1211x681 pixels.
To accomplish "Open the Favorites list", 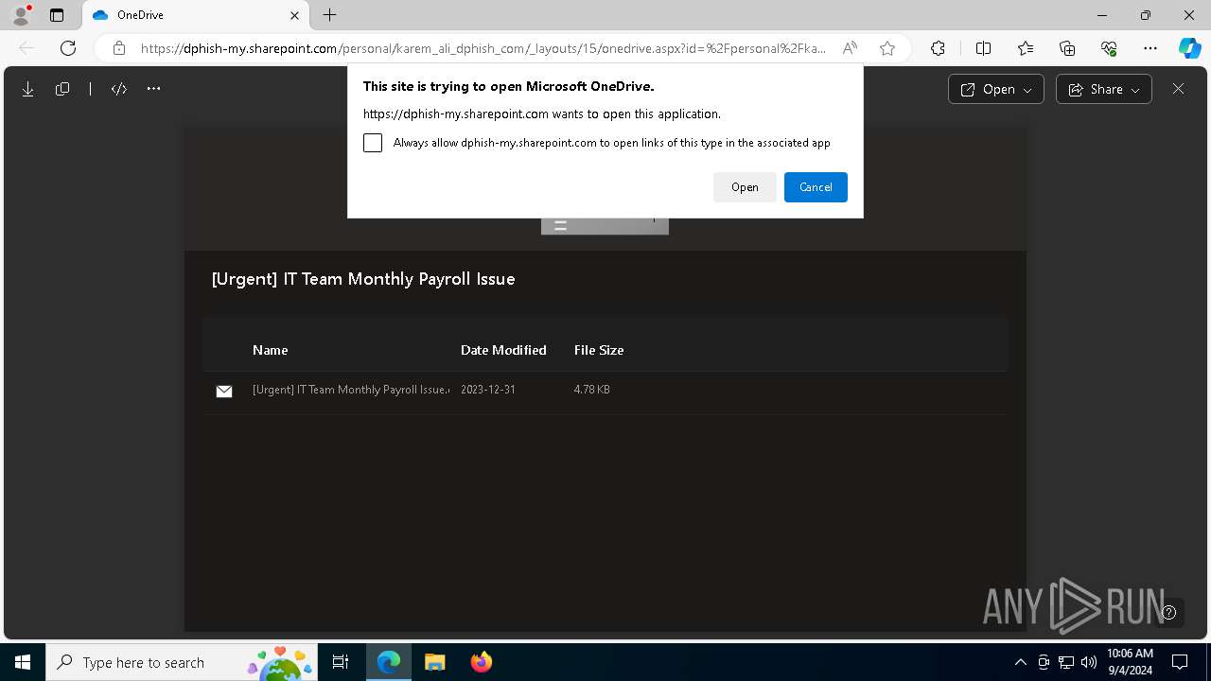I will (1026, 48).
